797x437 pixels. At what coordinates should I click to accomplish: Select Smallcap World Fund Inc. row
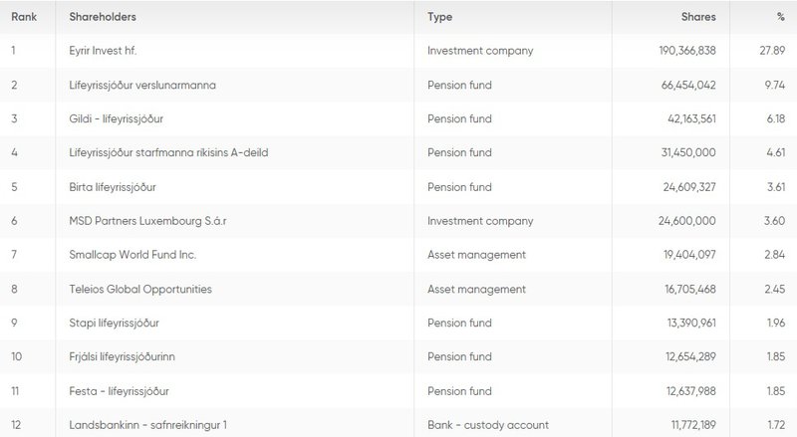tap(133, 255)
